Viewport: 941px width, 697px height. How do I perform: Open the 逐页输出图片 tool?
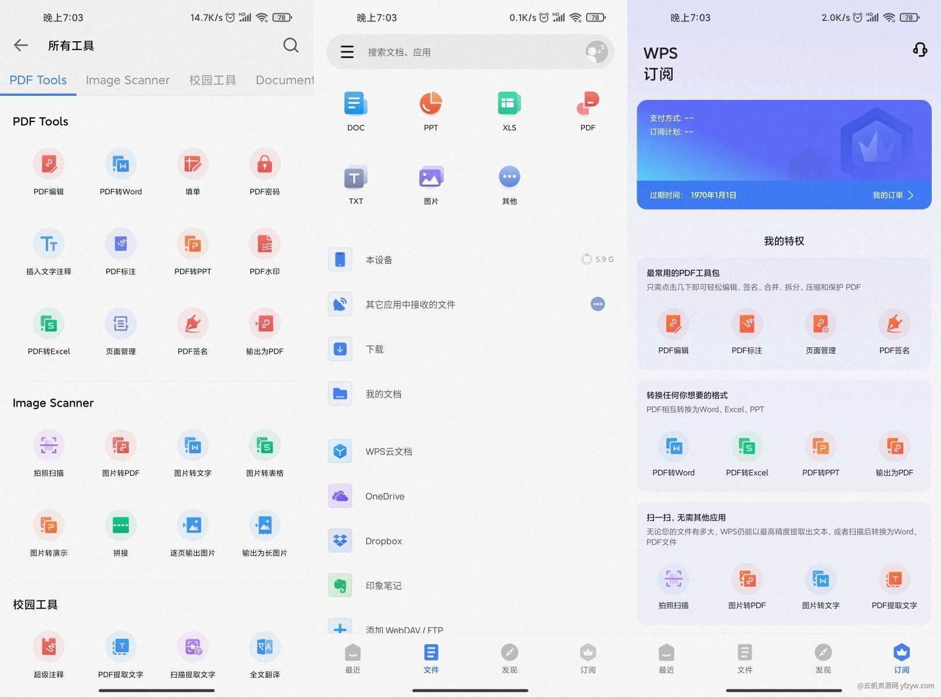click(x=193, y=533)
